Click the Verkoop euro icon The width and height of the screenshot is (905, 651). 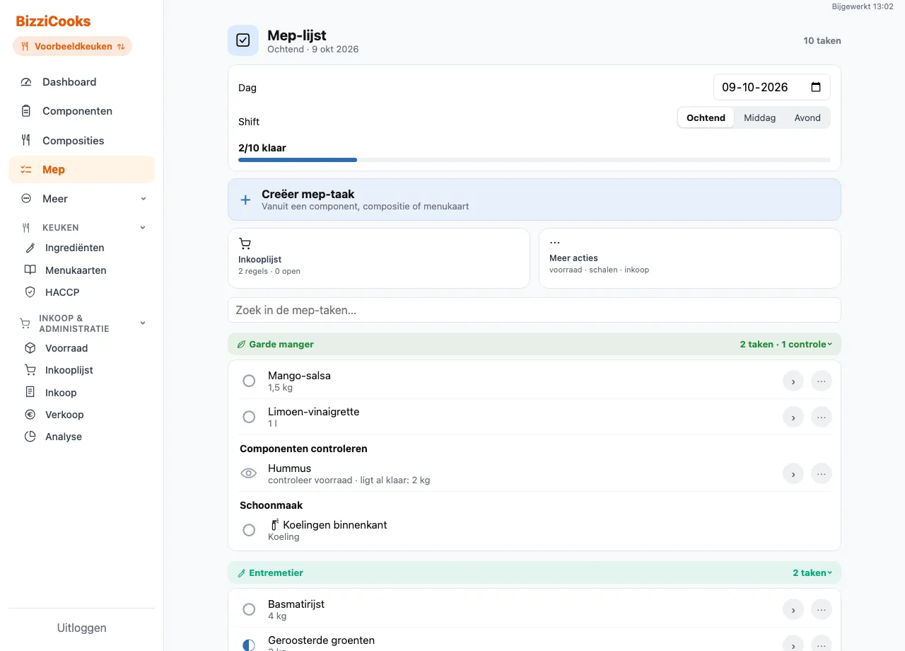pyautogui.click(x=30, y=415)
